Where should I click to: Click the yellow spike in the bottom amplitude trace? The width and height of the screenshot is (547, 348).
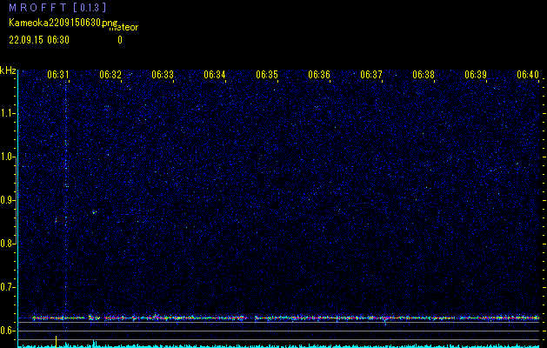click(x=56, y=342)
